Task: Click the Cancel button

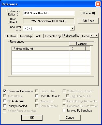Action: [x=70, y=118]
